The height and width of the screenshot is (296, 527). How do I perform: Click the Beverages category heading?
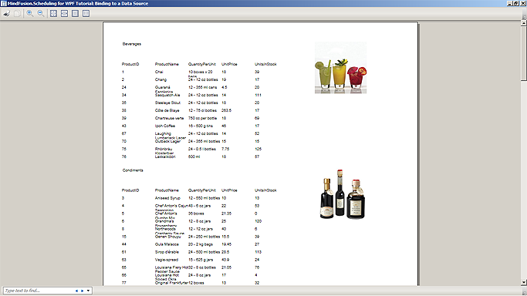132,44
